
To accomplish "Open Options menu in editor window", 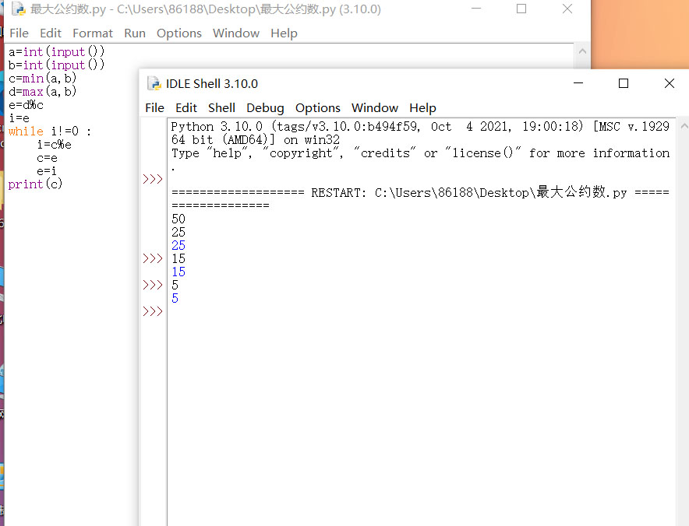I will click(x=178, y=33).
